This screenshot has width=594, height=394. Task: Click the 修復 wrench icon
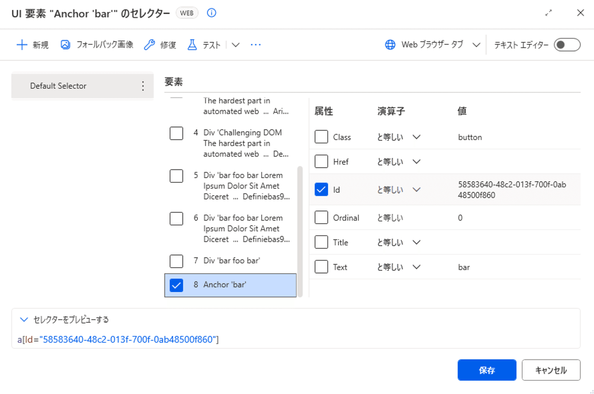pyautogui.click(x=149, y=45)
